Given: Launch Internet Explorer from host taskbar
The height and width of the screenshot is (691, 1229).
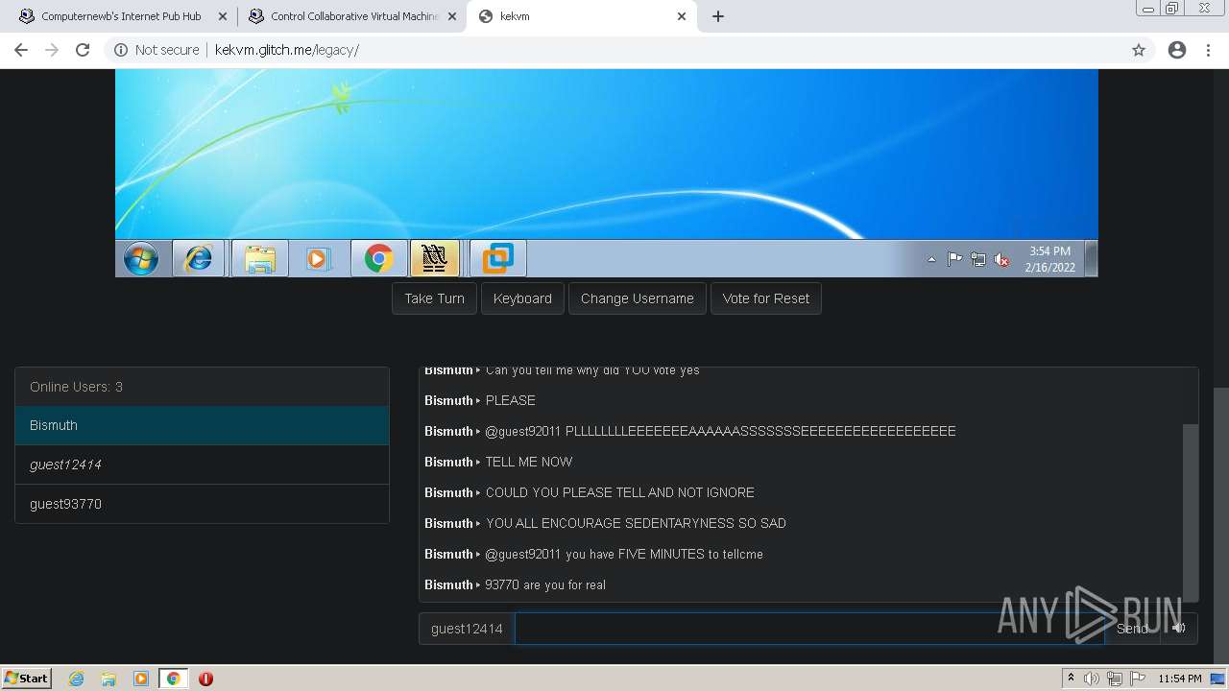Looking at the screenshot, I should (x=77, y=679).
